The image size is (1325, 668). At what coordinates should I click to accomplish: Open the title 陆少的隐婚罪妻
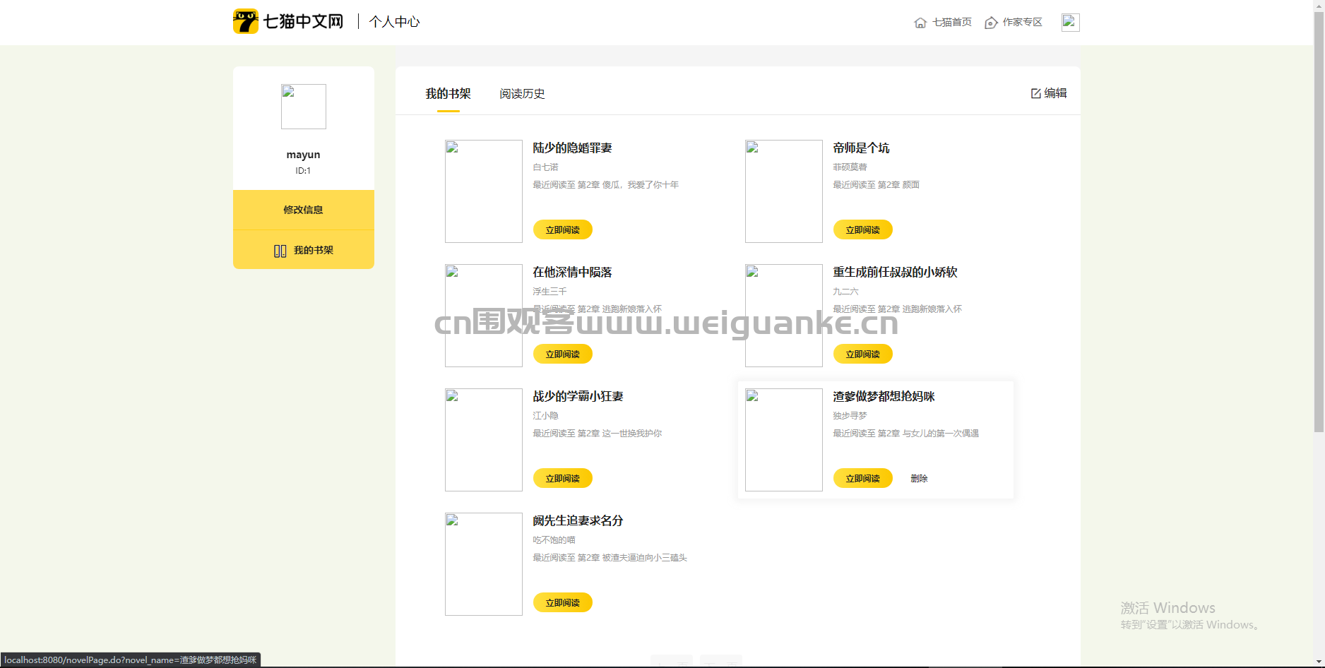572,148
